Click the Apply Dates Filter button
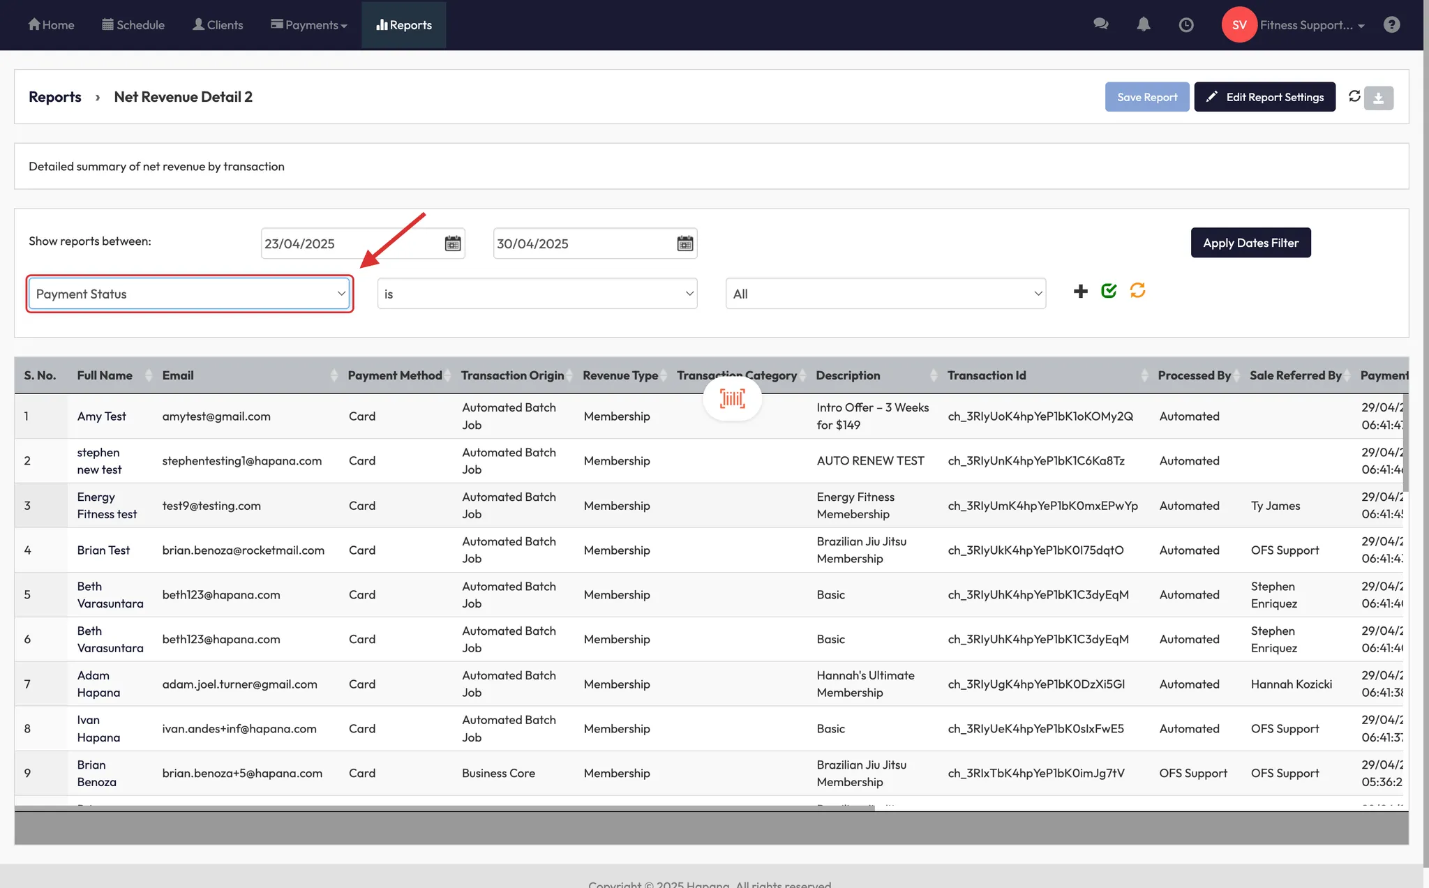 coord(1250,243)
